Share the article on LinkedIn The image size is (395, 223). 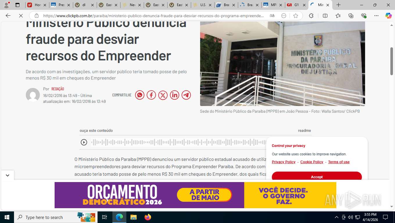tap(175, 95)
